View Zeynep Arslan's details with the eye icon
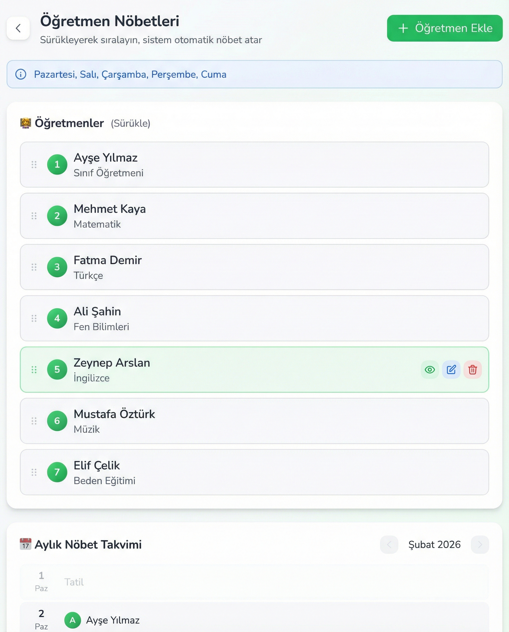Image resolution: width=509 pixels, height=632 pixels. [429, 369]
